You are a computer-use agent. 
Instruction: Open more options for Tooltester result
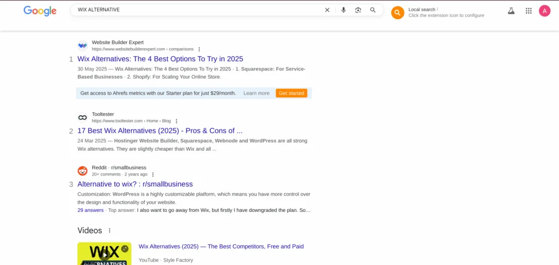click(x=176, y=121)
